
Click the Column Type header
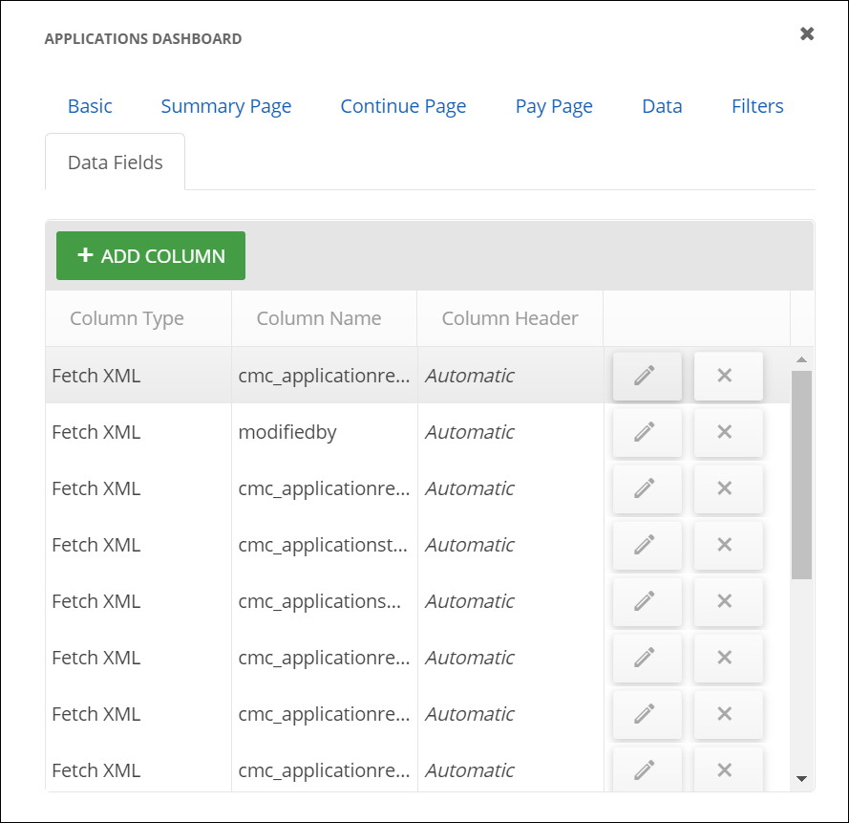coord(127,319)
